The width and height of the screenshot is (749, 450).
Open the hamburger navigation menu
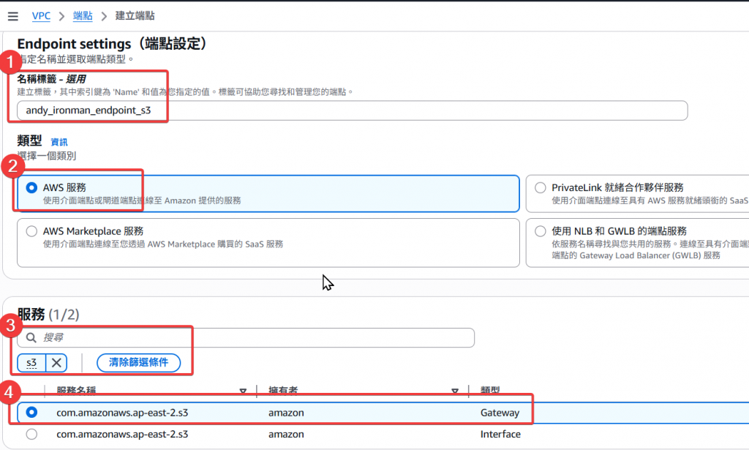pos(13,16)
